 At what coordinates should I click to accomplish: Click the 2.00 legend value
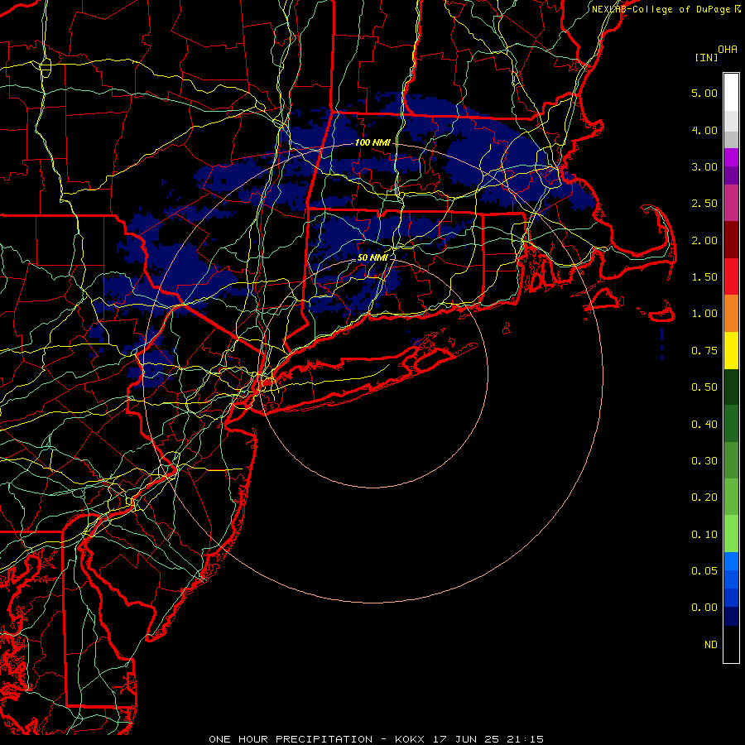[x=704, y=240]
